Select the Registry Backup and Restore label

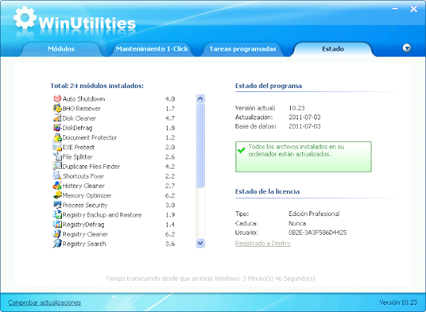point(102,215)
